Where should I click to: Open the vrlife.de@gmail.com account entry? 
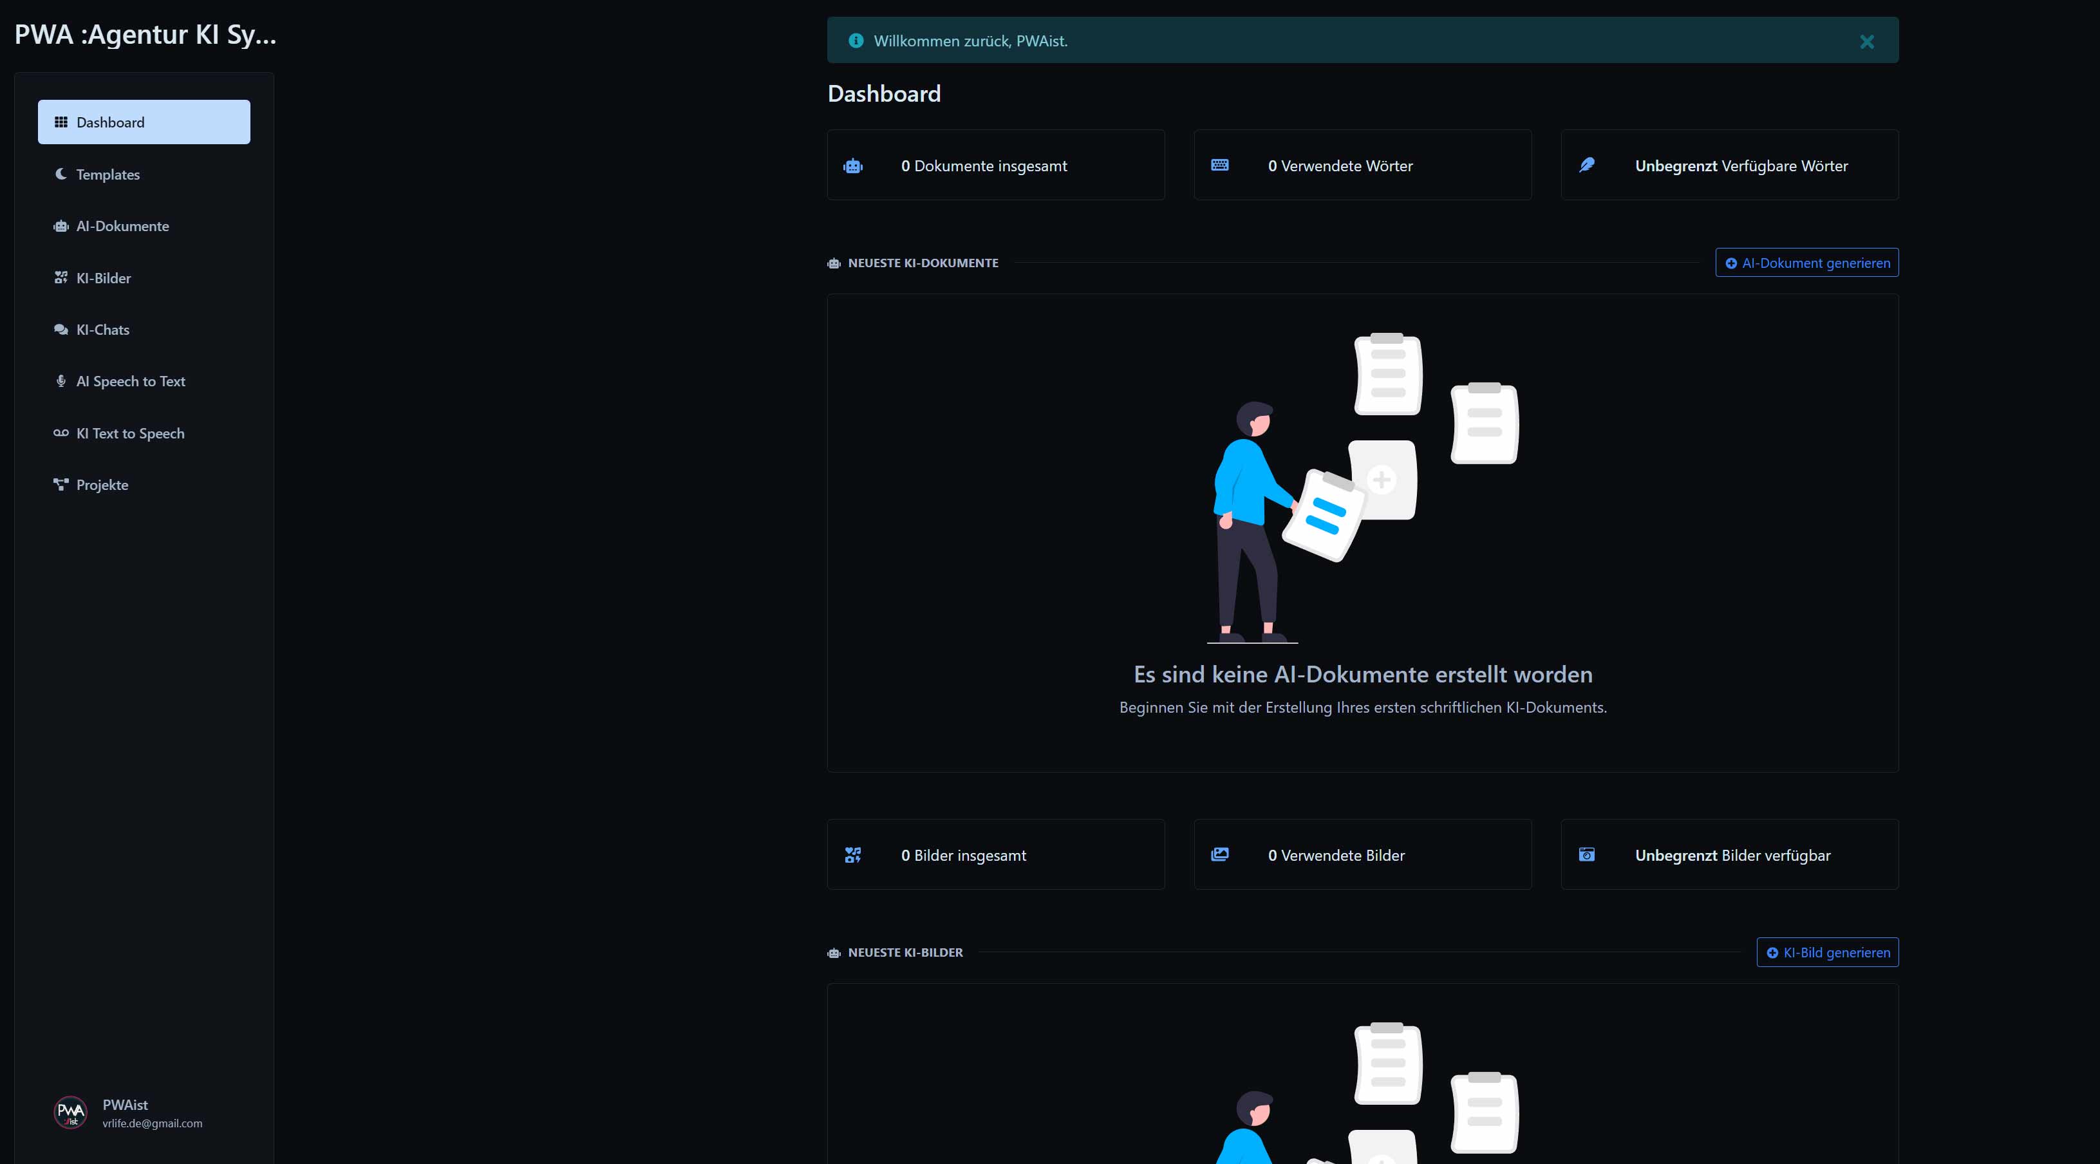pos(153,1122)
